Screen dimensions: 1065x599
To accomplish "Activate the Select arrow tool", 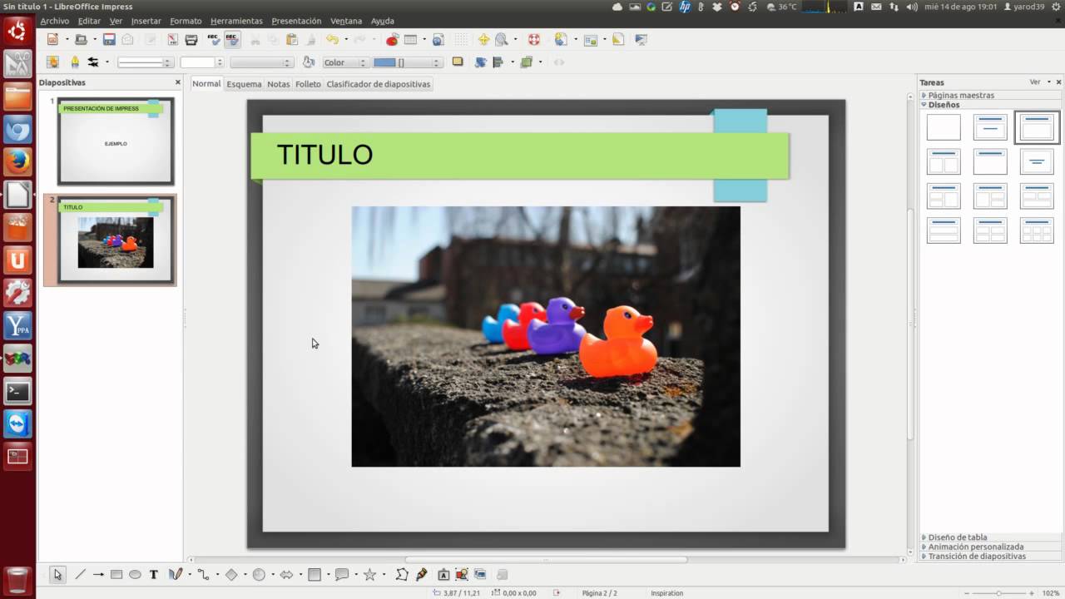I will coord(57,574).
